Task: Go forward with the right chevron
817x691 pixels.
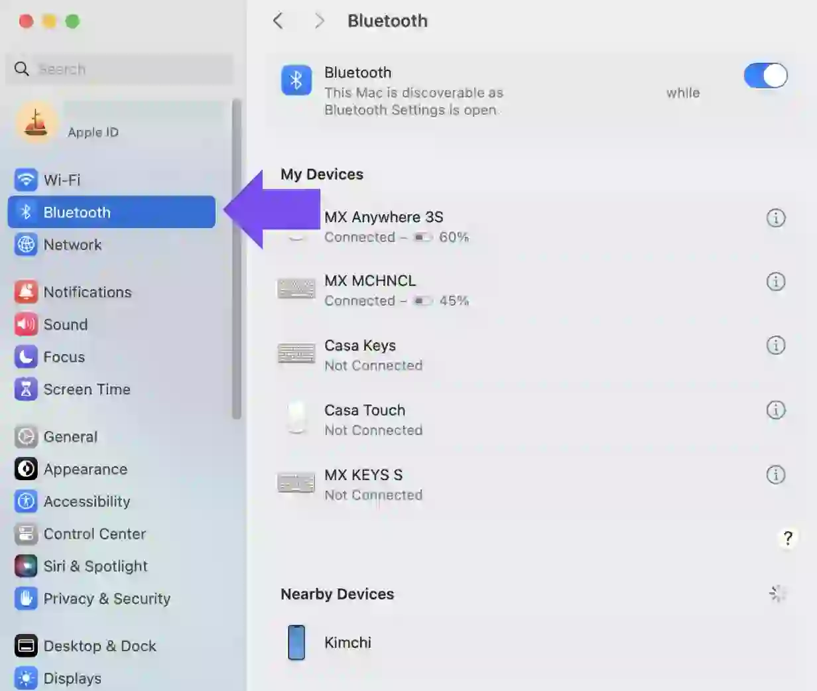Action: [319, 21]
